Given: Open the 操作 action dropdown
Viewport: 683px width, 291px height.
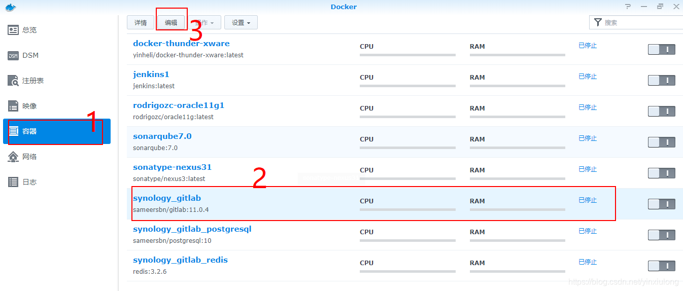Looking at the screenshot, I should (204, 22).
